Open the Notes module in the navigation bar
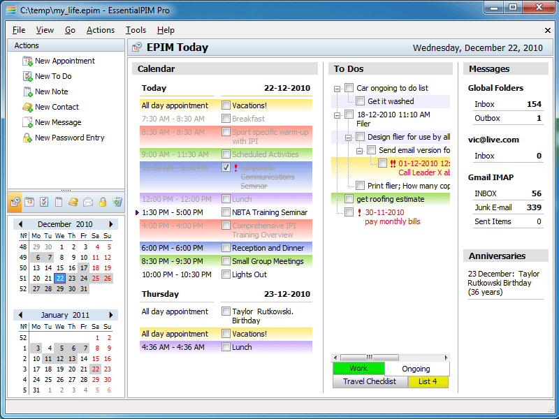 [59, 202]
